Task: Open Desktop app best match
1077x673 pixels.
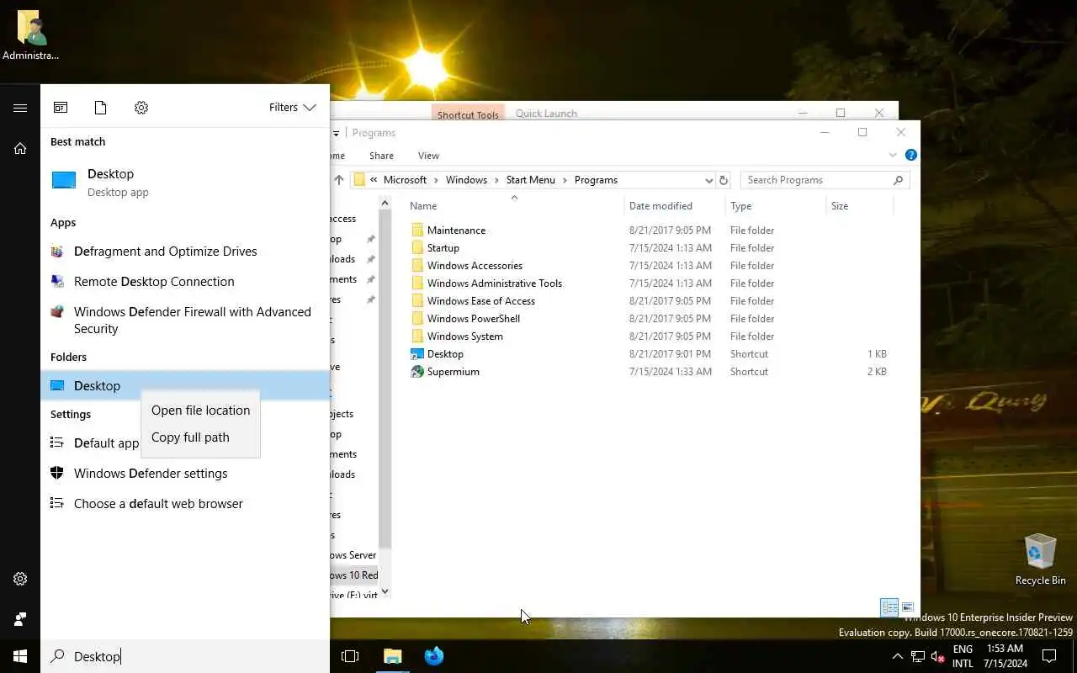Action: point(185,181)
